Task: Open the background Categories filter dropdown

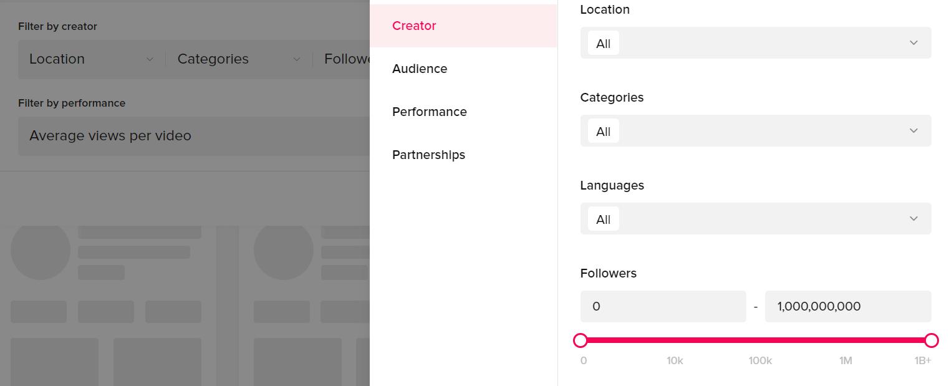Action: pyautogui.click(x=238, y=59)
